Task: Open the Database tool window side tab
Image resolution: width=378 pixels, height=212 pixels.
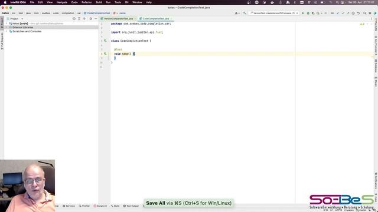Action: tap(376, 66)
